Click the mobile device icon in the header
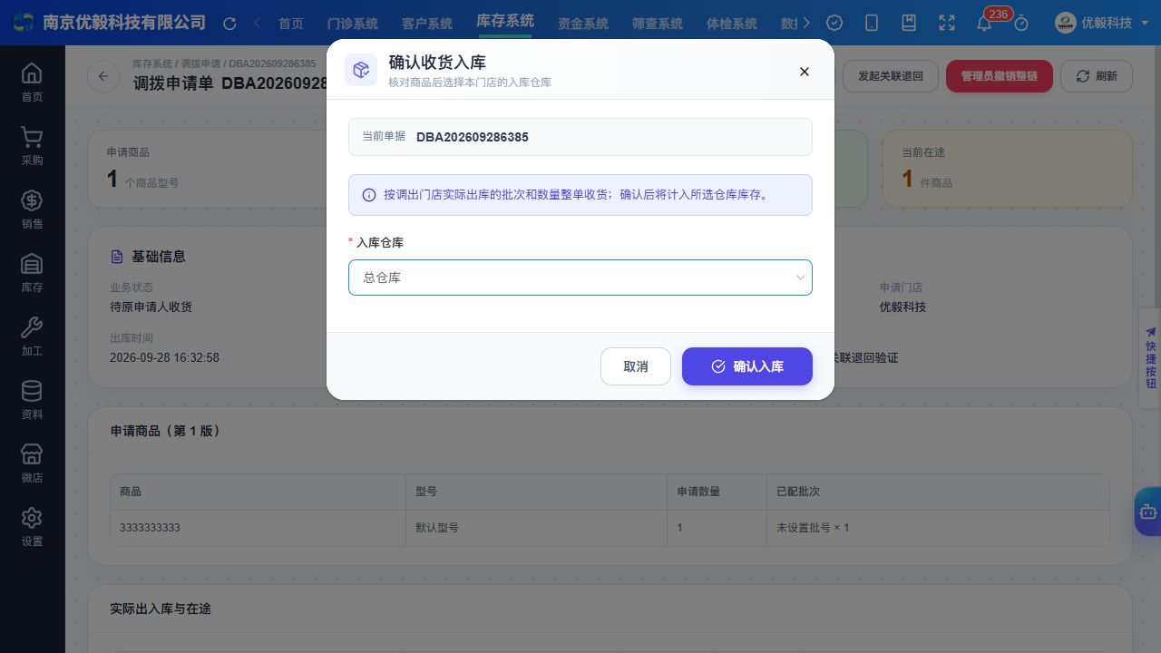This screenshot has height=653, width=1161. pyautogui.click(x=872, y=24)
